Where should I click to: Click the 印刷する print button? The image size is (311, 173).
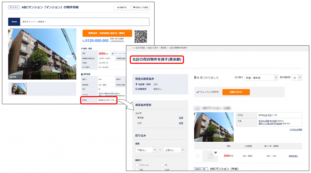click(x=122, y=8)
